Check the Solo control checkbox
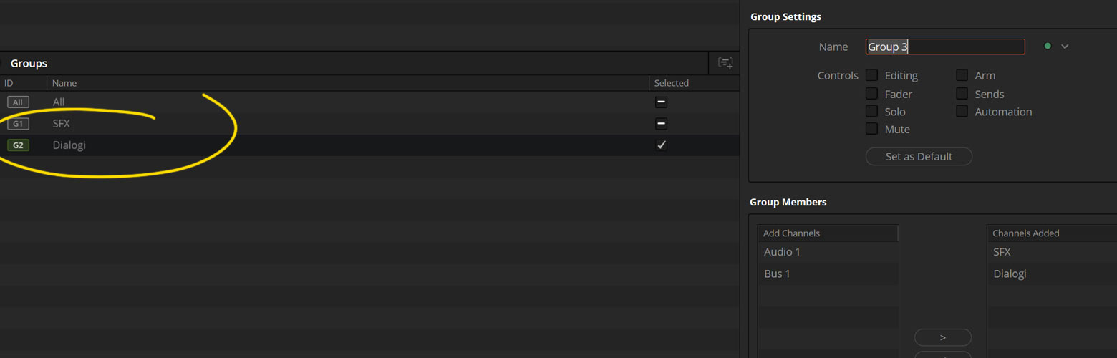The image size is (1117, 358). pos(871,111)
